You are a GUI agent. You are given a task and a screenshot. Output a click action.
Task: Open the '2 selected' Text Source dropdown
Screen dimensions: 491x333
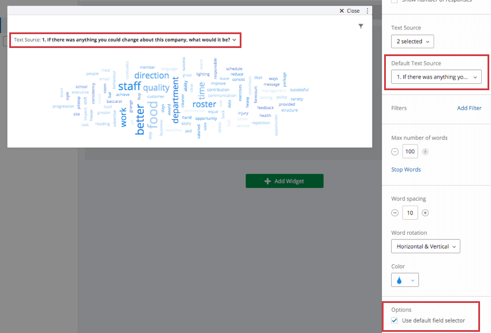pyautogui.click(x=412, y=42)
